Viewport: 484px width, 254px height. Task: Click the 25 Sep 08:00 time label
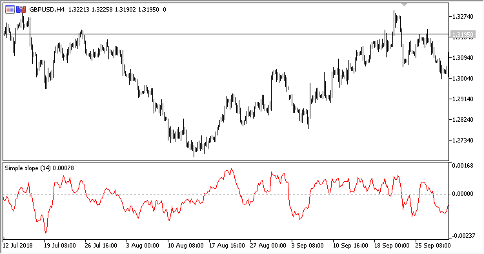(433, 246)
